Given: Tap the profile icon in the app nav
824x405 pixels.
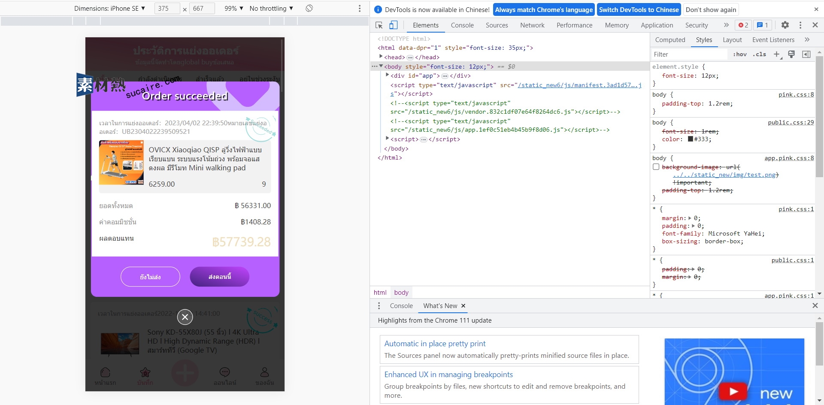Looking at the screenshot, I should (x=264, y=372).
